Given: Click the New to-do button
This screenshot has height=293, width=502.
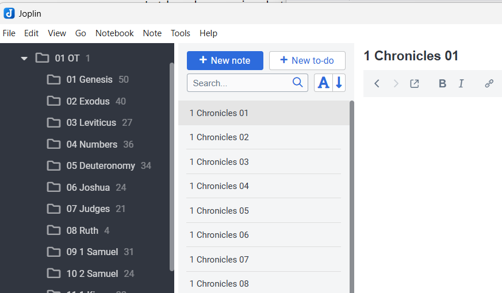Looking at the screenshot, I should [x=307, y=60].
